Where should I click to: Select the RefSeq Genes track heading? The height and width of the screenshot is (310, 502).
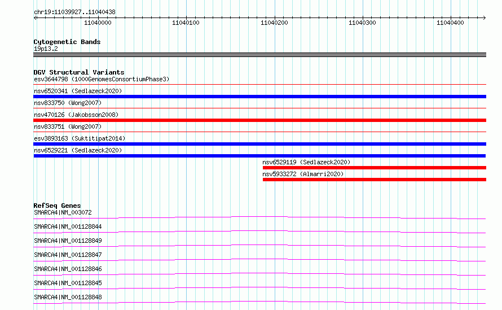pyautogui.click(x=57, y=206)
